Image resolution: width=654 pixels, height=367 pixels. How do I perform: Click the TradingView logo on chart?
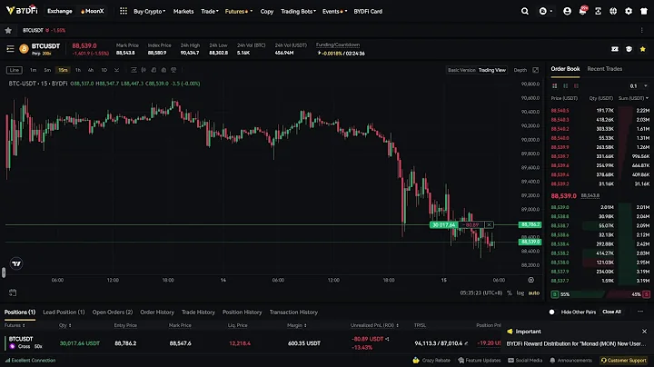(16, 263)
